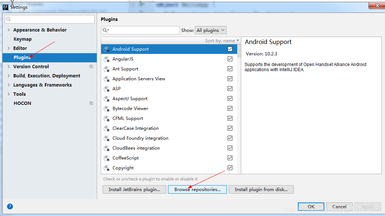
Task: Click the Application Servers View plugin icon
Action: coord(107,79)
